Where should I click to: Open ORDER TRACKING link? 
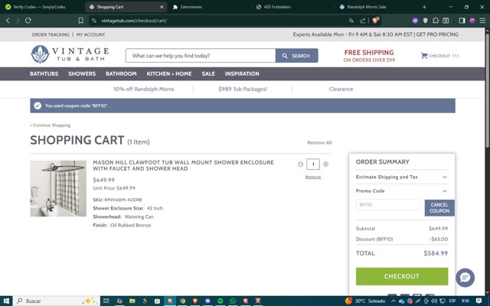pyautogui.click(x=51, y=34)
